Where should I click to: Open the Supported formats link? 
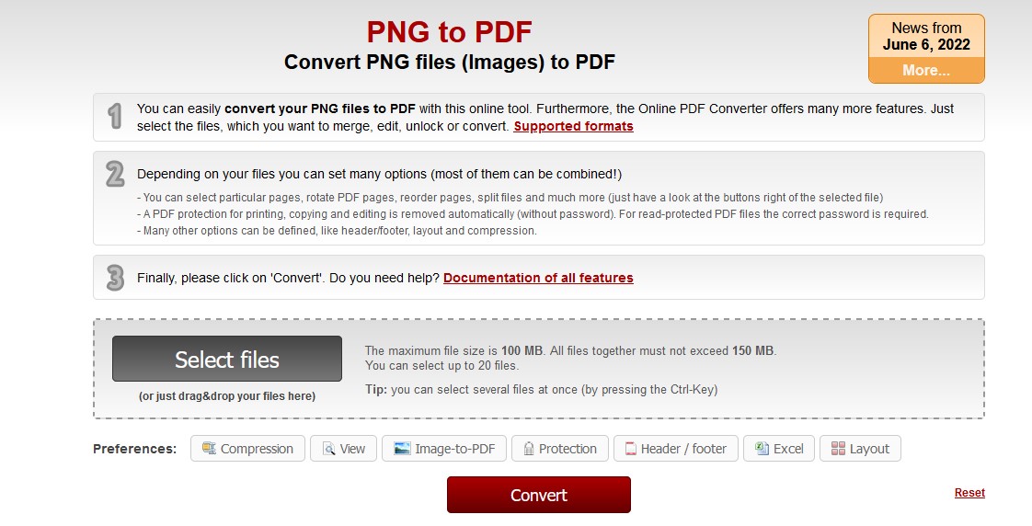point(573,126)
